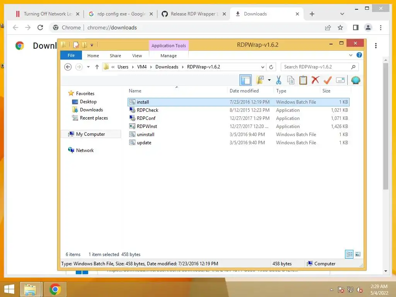Open the Customize Quick Access Toolbar dropdown
Viewport: 396px width, 297px height.
tap(92, 45)
